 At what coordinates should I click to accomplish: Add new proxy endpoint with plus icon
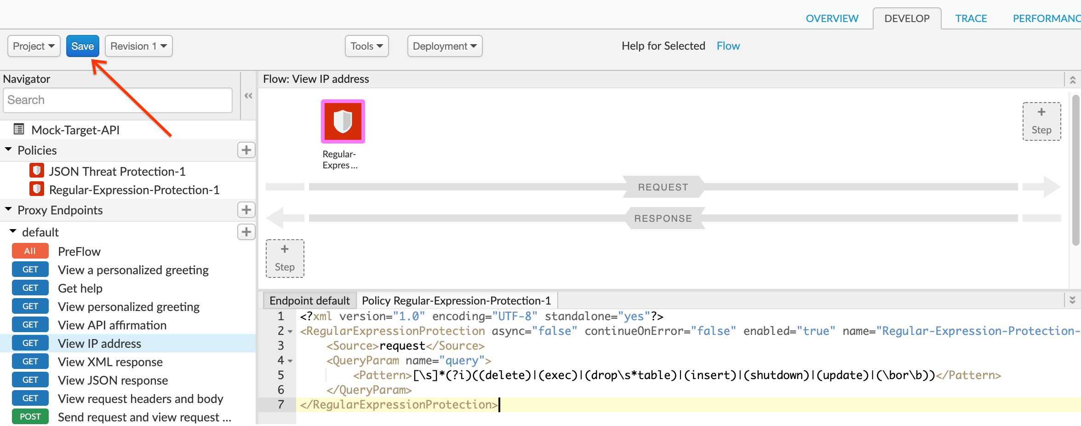[x=246, y=210]
